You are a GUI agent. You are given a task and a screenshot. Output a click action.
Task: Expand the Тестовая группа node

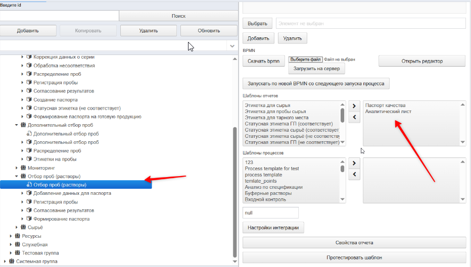point(11,253)
